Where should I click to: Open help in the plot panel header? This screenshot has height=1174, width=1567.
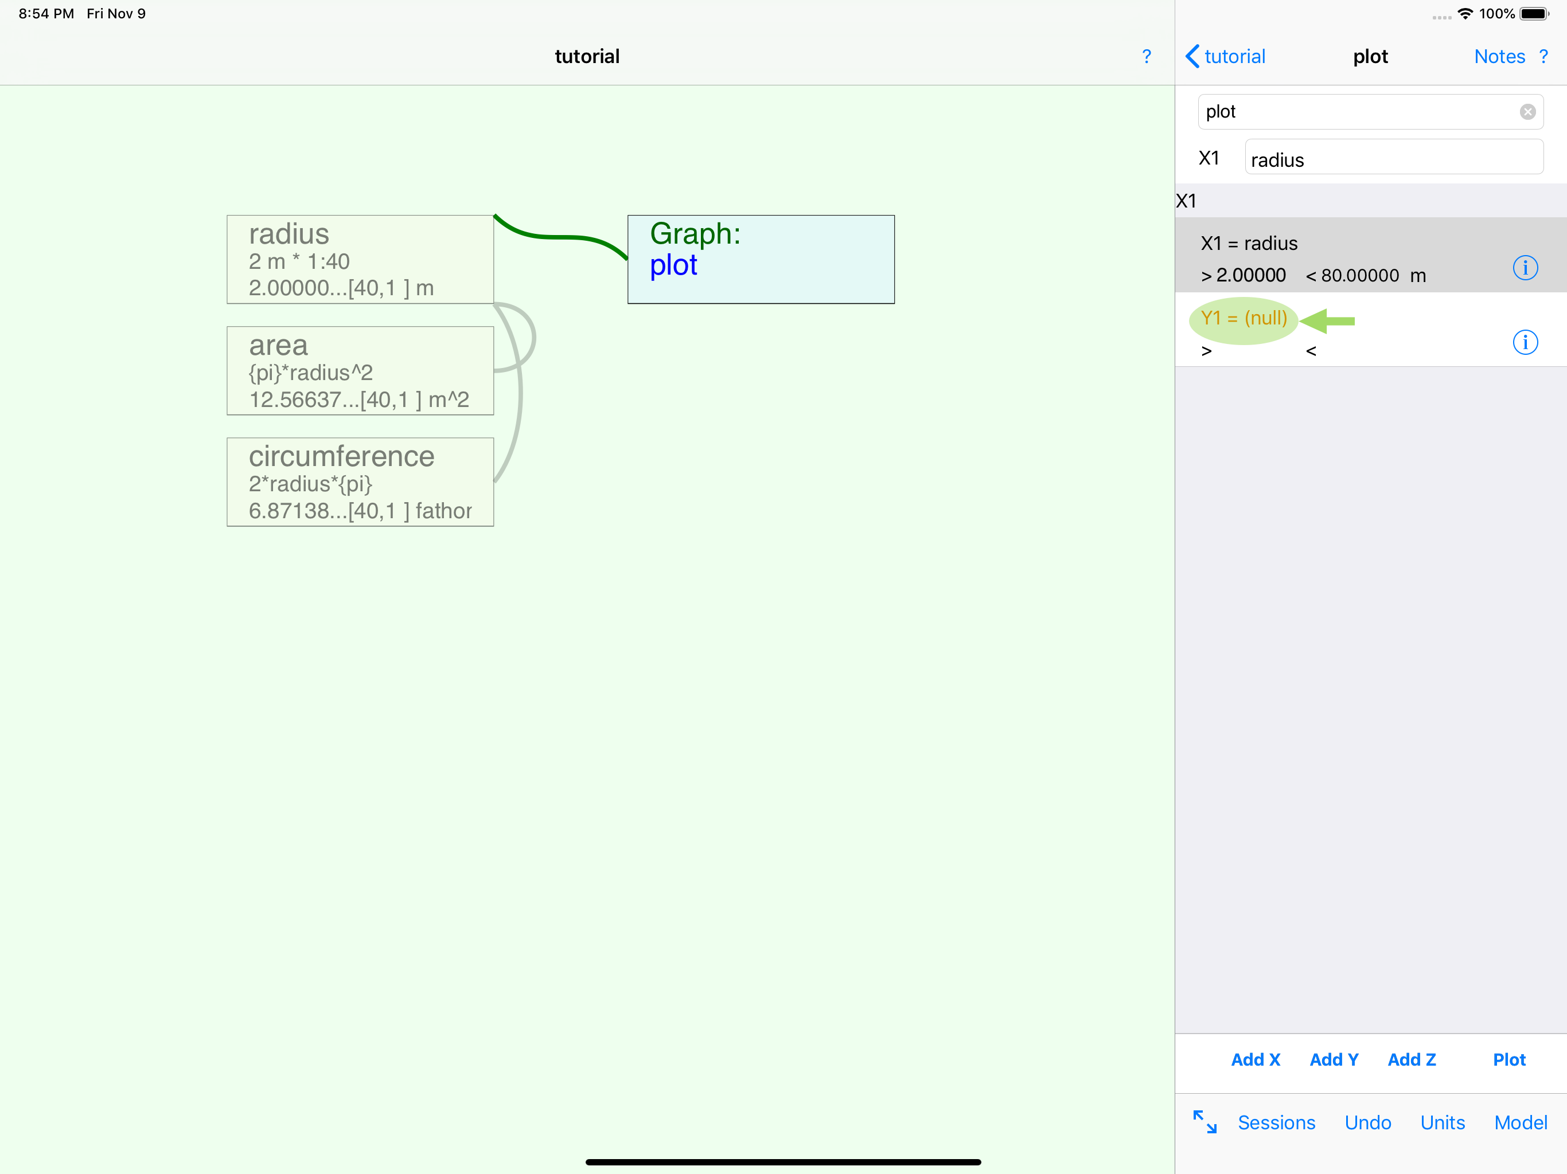(1543, 57)
